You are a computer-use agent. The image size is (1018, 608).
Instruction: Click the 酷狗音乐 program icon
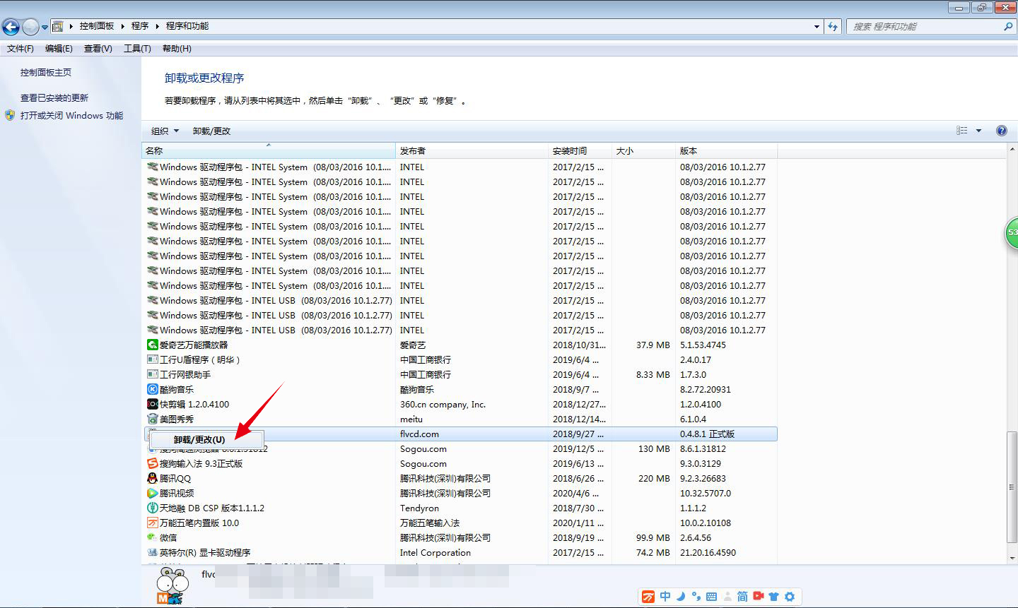click(152, 390)
